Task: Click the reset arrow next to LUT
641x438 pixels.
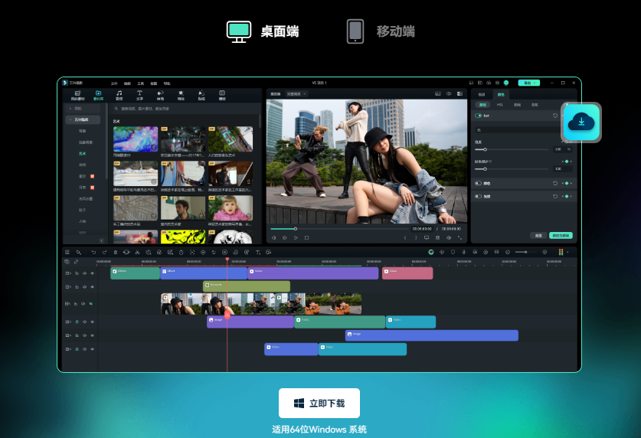Action: (555, 116)
